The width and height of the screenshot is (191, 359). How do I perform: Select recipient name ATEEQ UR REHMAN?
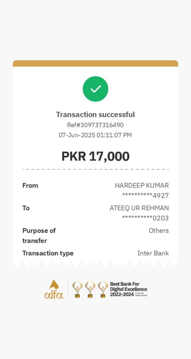click(x=139, y=208)
